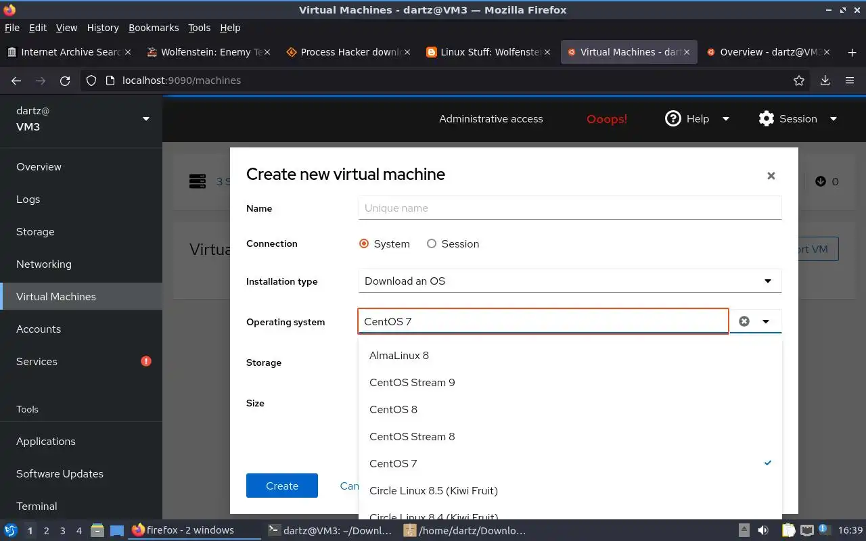Open the Edit menu
This screenshot has width=866, height=541.
coord(38,28)
